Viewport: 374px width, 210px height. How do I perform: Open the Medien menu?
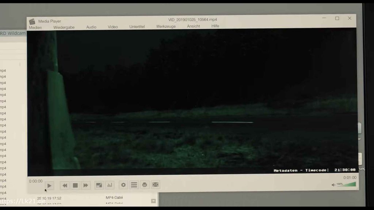point(35,27)
